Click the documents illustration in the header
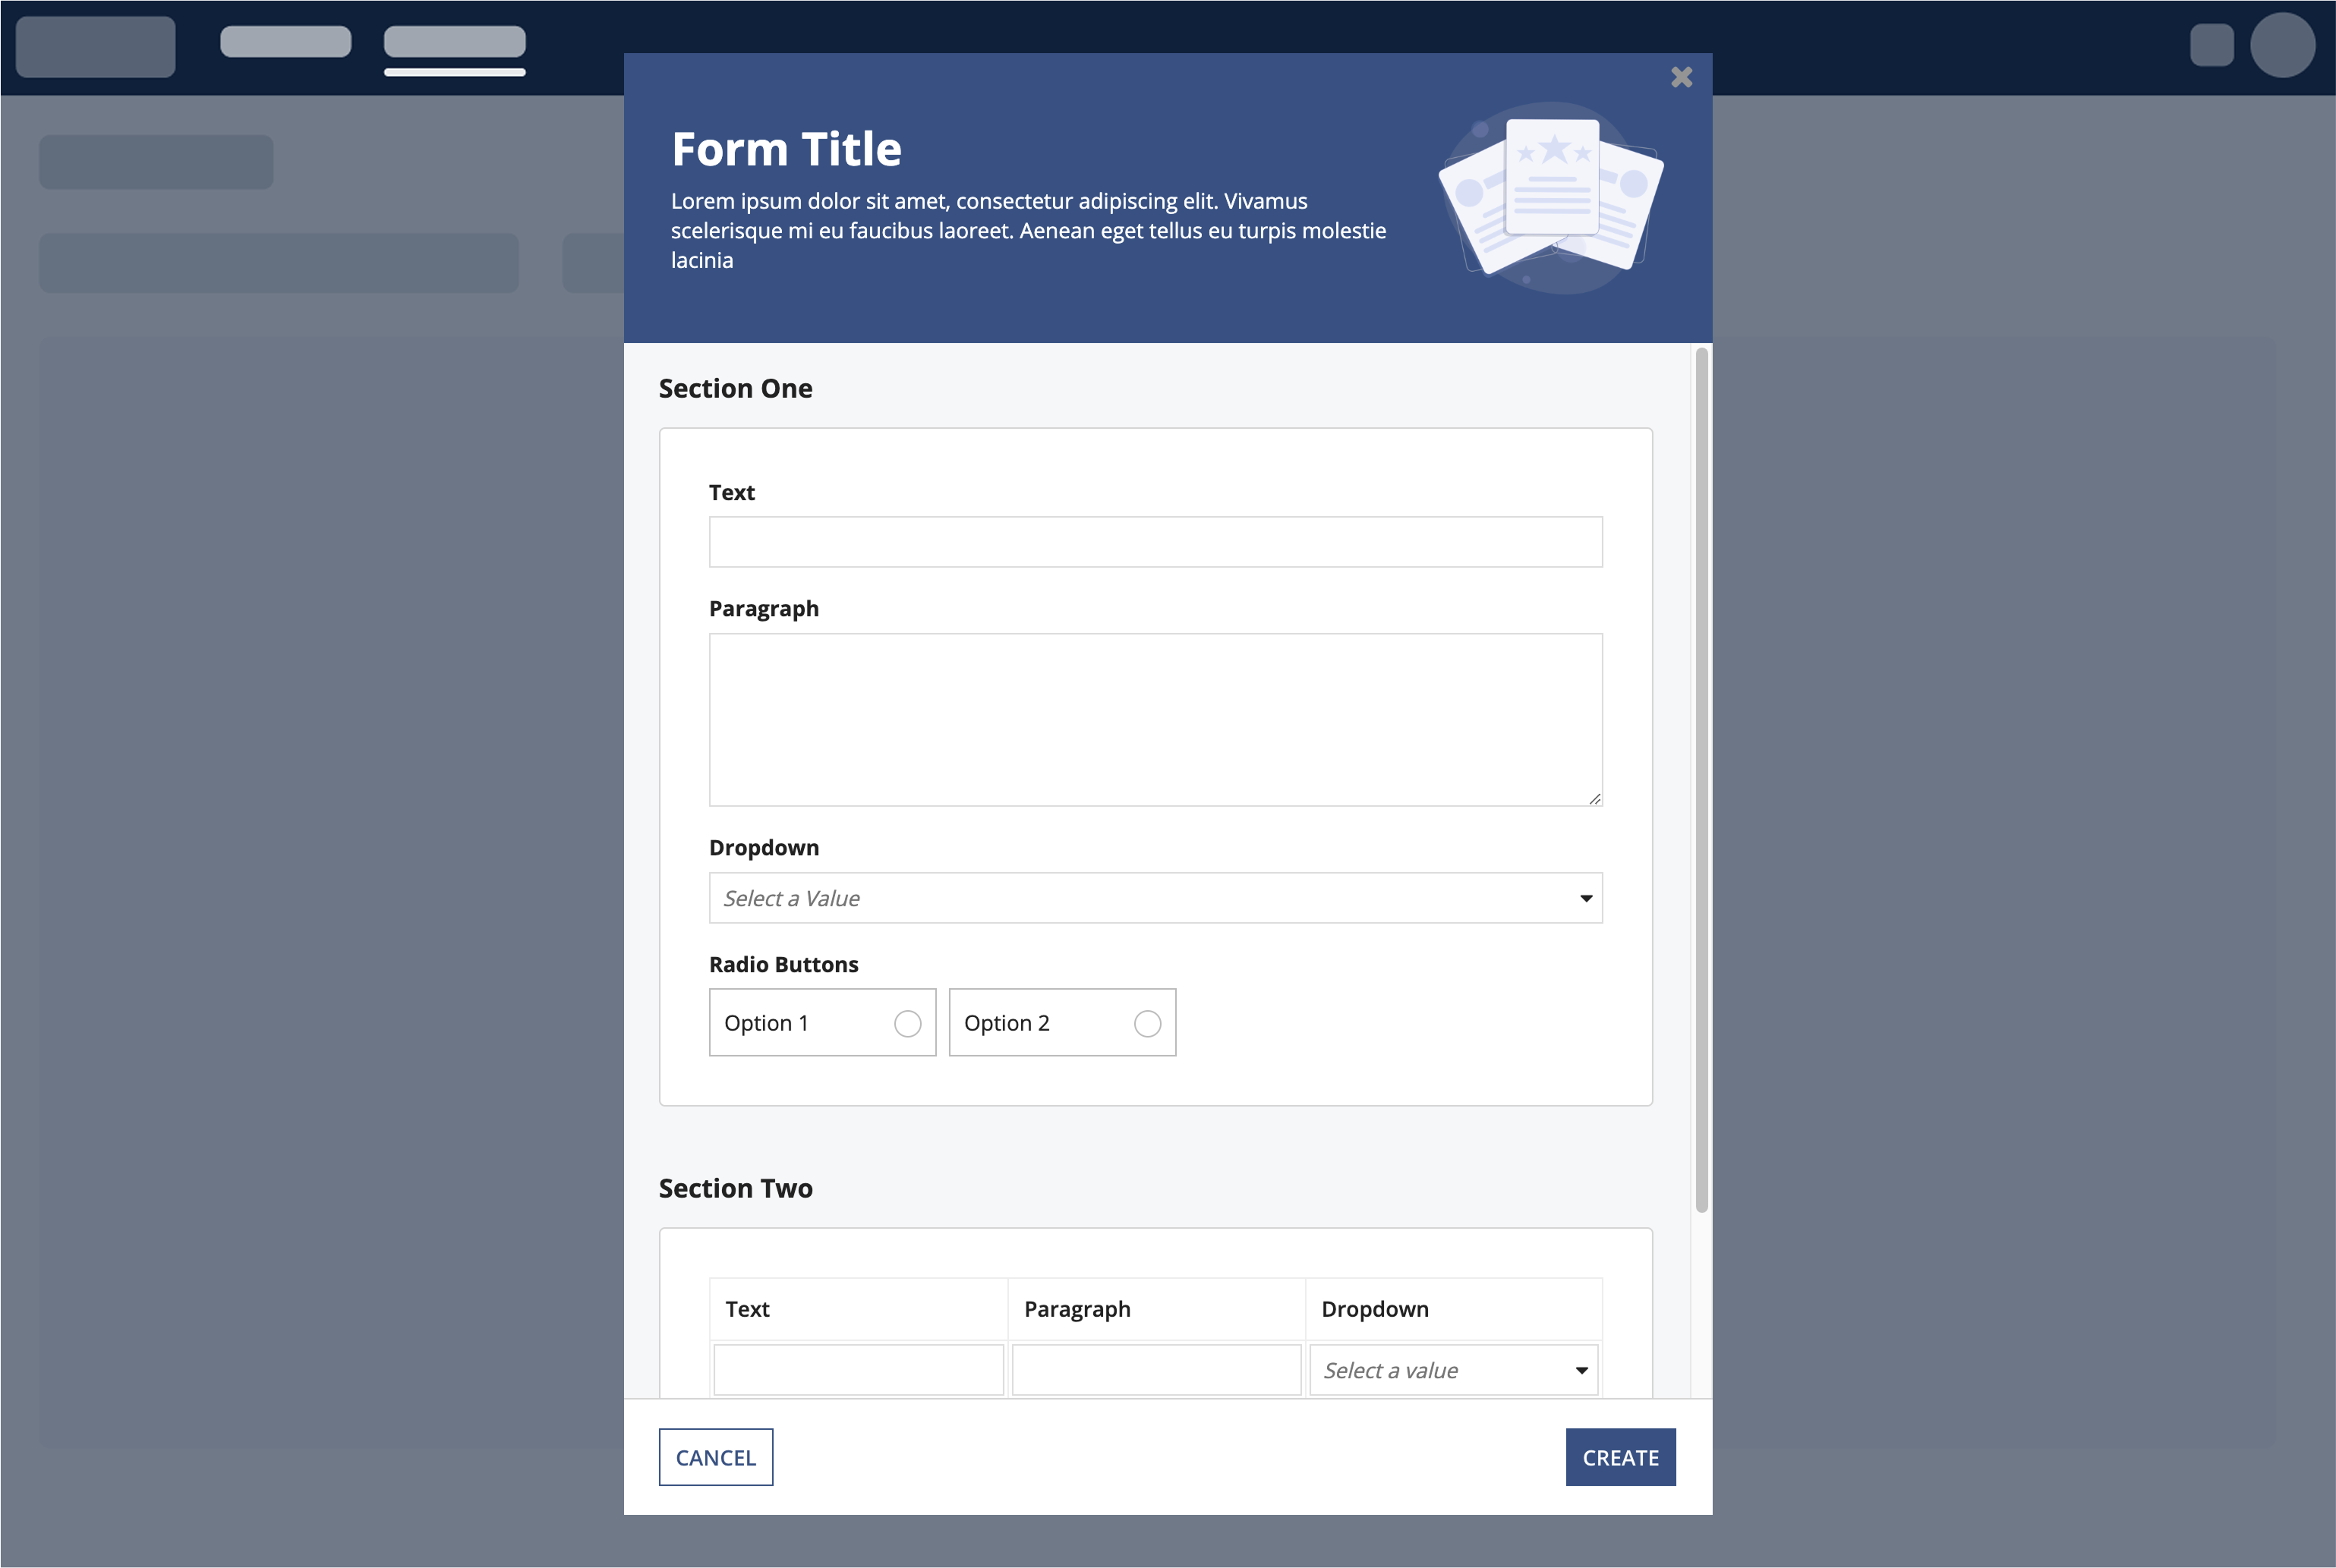Viewport: 2336px width, 1568px height. pyautogui.click(x=1551, y=196)
